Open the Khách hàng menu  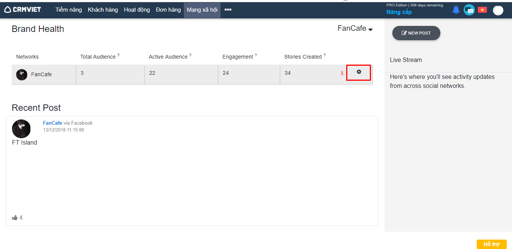pyautogui.click(x=103, y=10)
